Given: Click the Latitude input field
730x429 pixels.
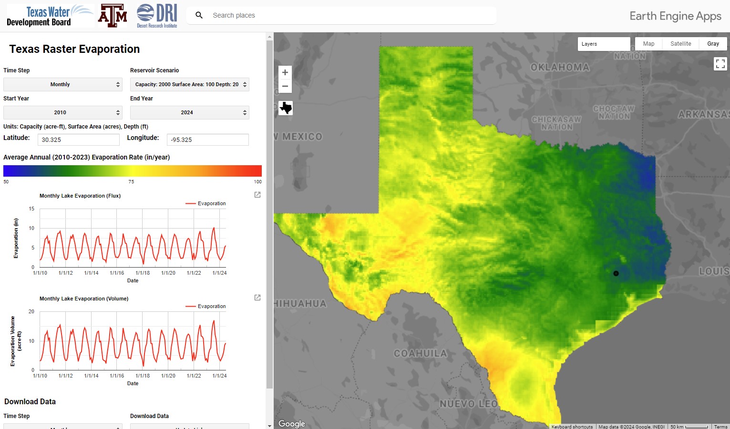Looking at the screenshot, I should [x=79, y=140].
